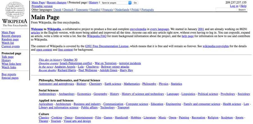Open the Computer science topic link
Image resolution: width=253 pixels, height=124 pixels.
(x=137, y=104)
